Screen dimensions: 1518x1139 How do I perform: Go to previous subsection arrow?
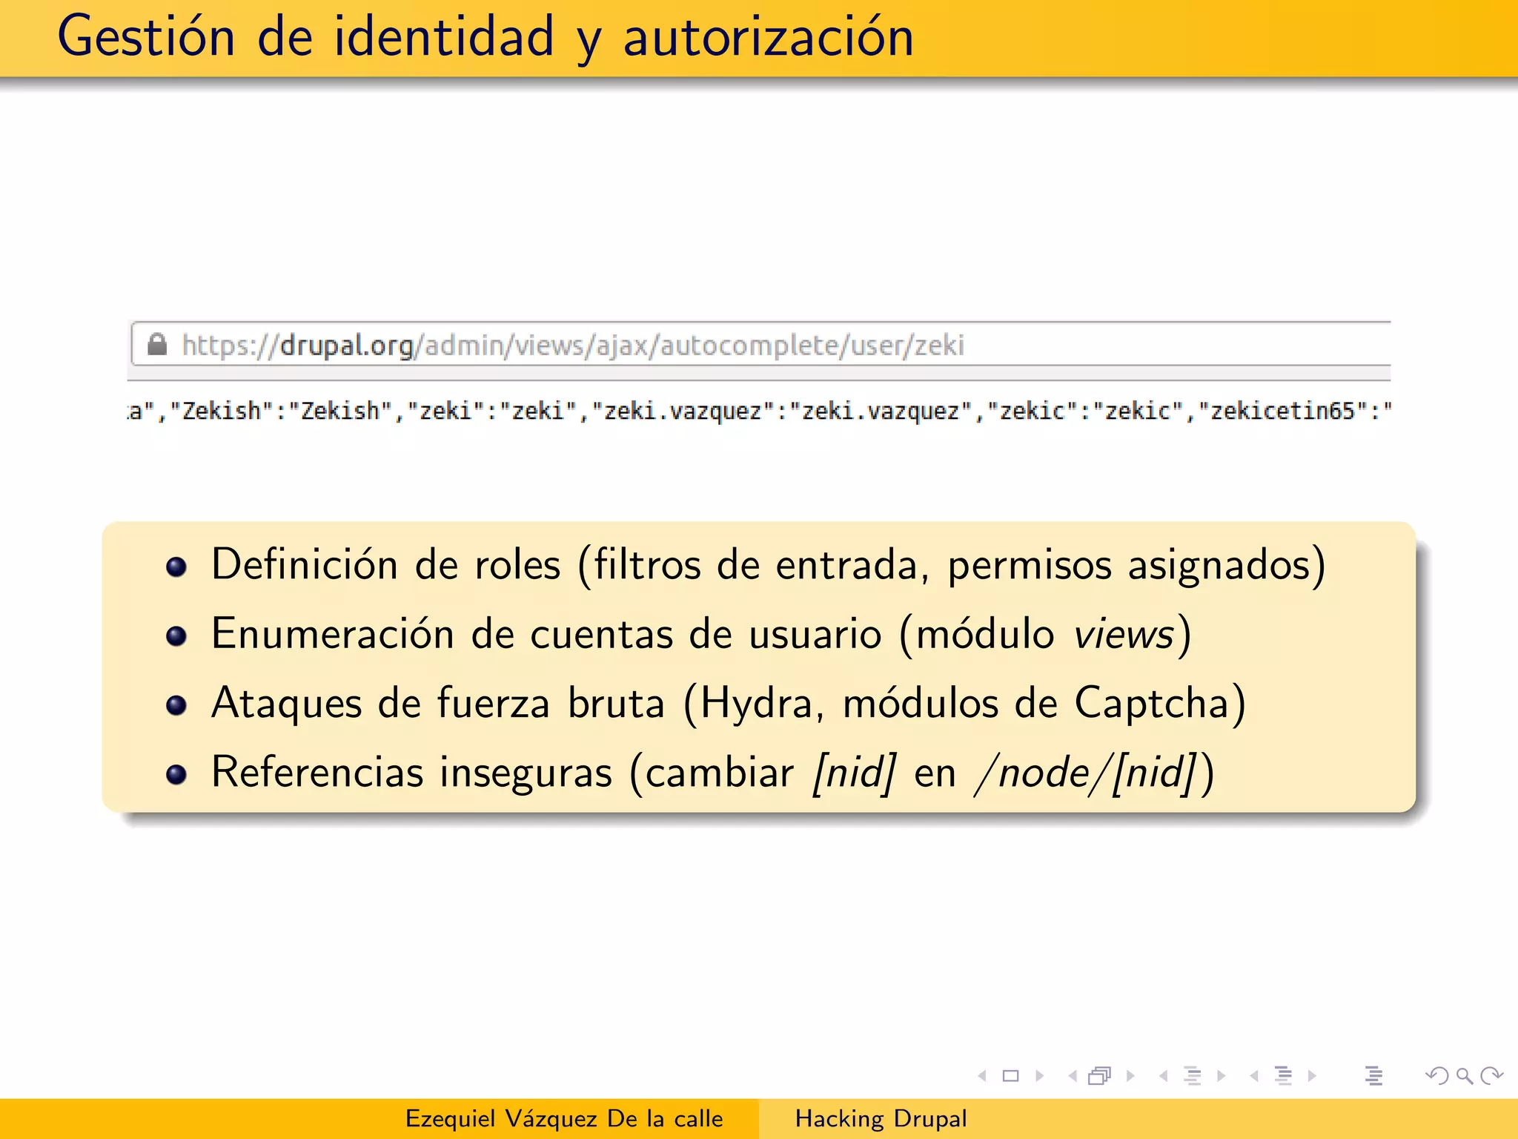pos(1164,1076)
